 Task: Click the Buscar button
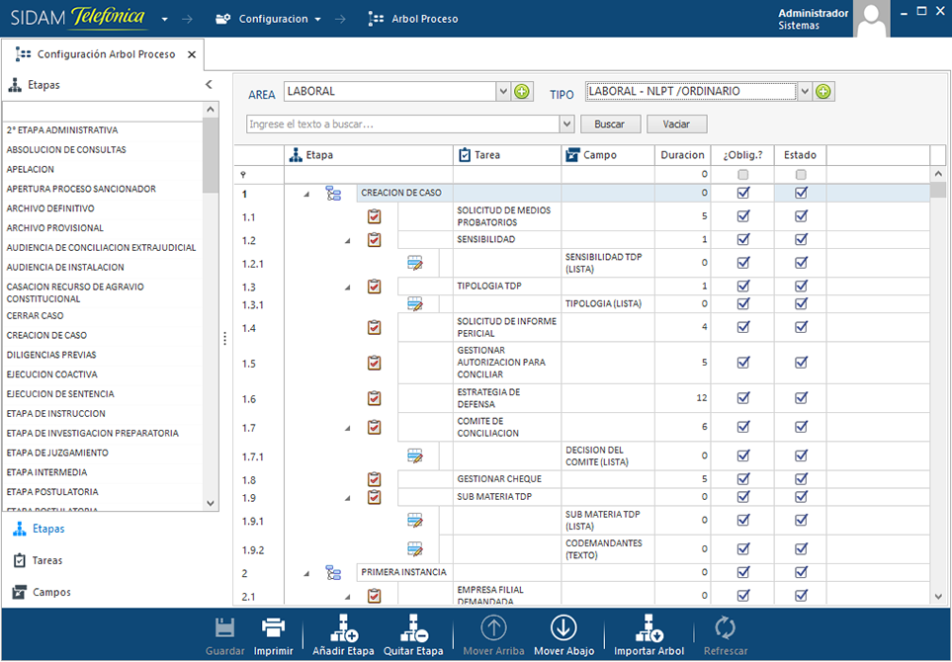[x=609, y=124]
